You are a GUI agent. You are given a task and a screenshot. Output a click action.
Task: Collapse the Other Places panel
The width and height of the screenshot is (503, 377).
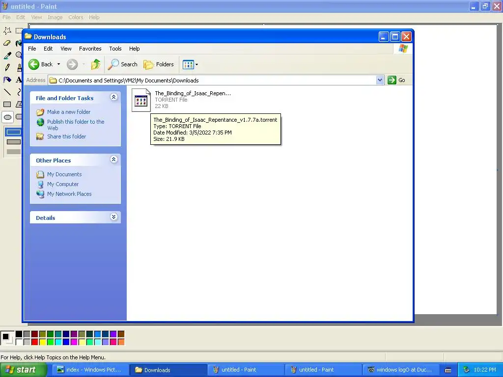click(113, 160)
